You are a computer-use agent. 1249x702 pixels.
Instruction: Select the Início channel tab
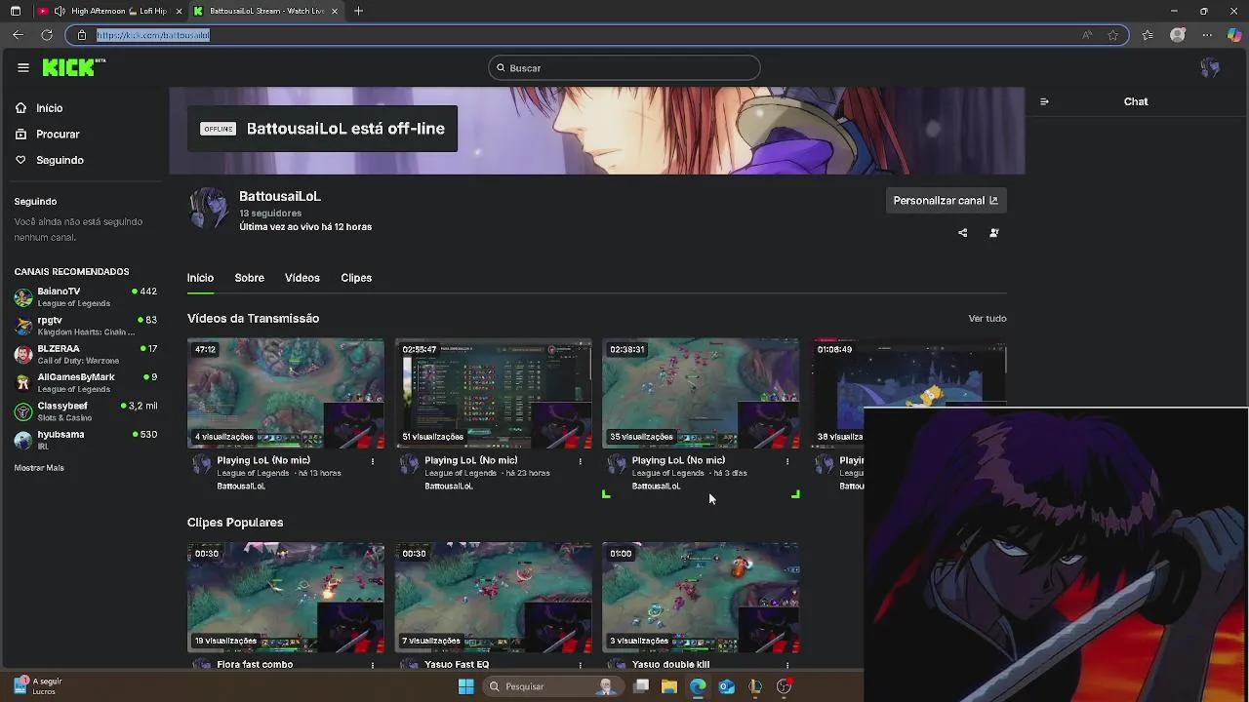click(200, 278)
